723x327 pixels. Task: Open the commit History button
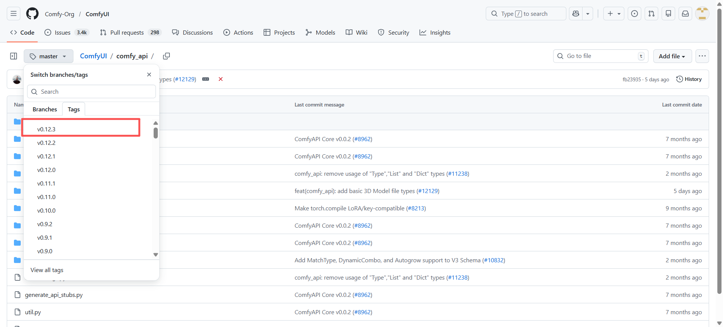[689, 79]
